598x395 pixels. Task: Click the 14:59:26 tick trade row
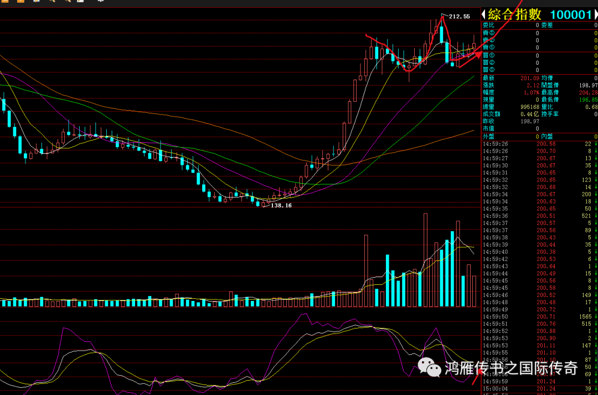coord(538,144)
